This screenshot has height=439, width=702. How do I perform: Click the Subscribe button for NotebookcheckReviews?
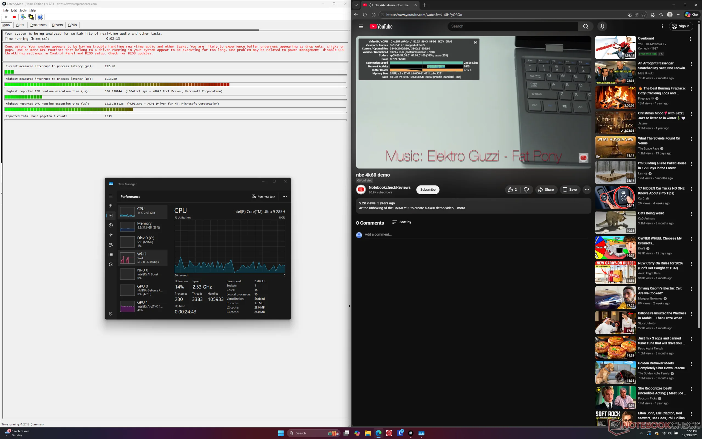[x=428, y=190]
